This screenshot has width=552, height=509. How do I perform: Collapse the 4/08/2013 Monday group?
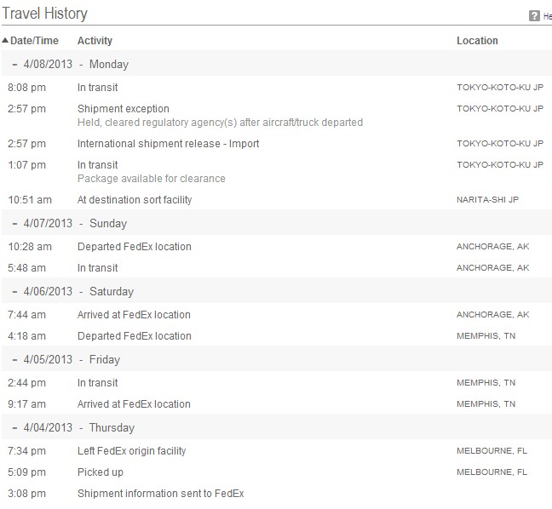(x=14, y=65)
